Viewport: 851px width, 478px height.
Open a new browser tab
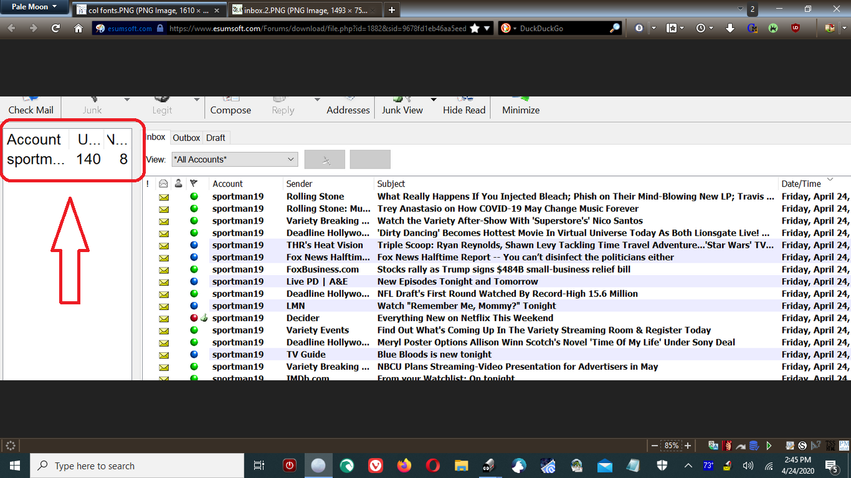(x=391, y=10)
